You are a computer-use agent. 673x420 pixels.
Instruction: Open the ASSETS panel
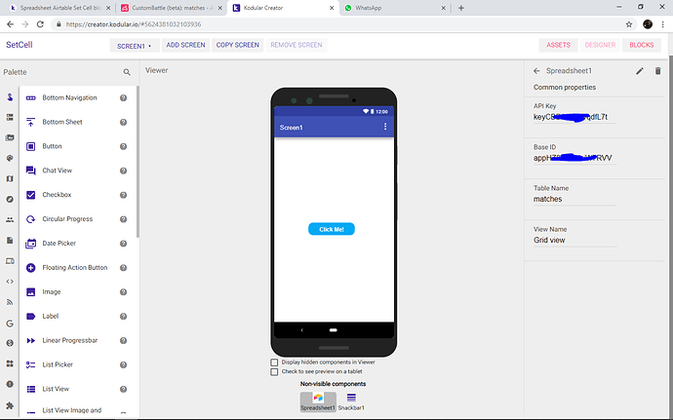pyautogui.click(x=558, y=45)
